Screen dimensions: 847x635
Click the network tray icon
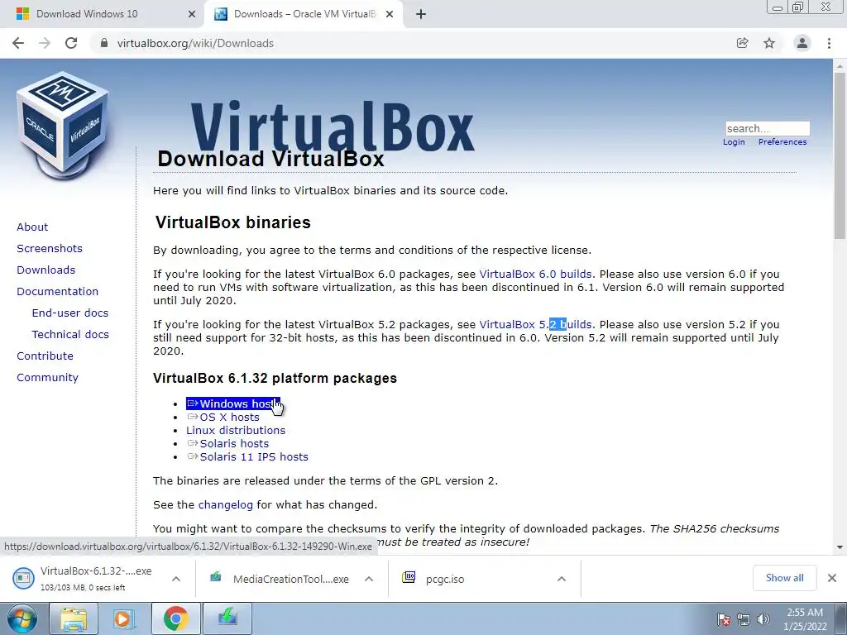coord(744,619)
